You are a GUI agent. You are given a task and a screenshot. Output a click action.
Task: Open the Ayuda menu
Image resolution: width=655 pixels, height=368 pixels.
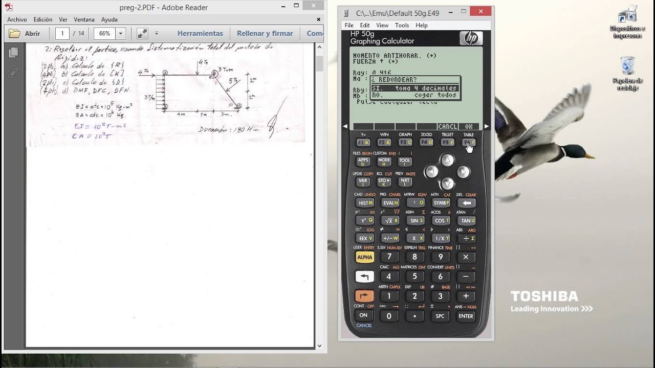tap(109, 19)
